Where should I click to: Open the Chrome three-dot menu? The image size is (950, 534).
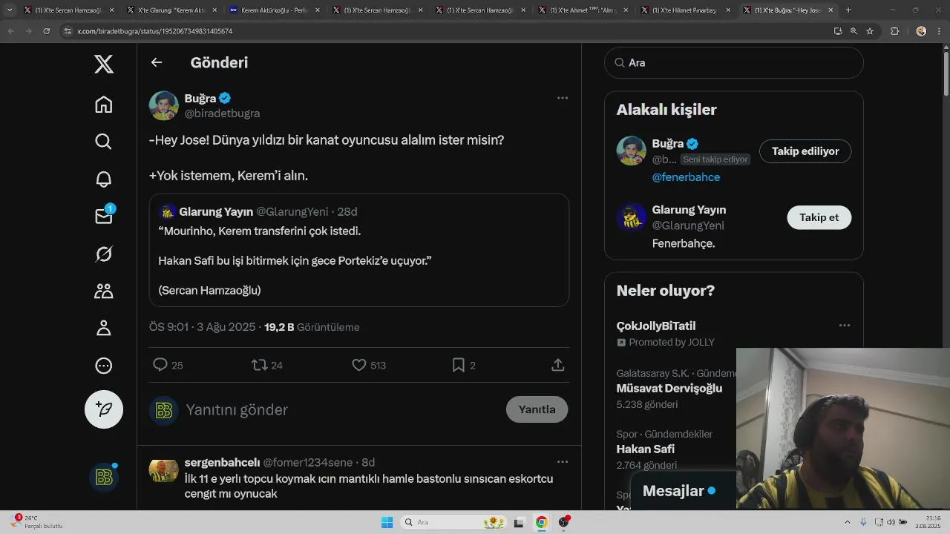coord(938,31)
